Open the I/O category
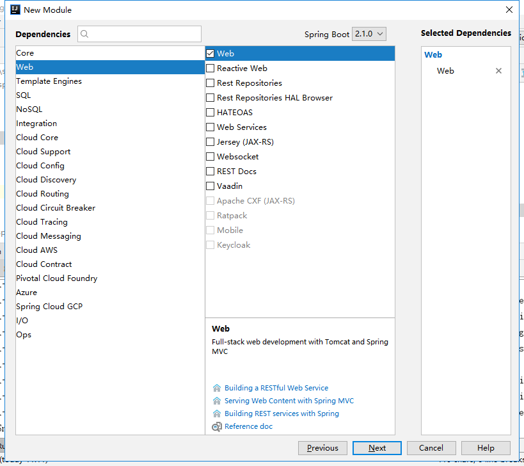This screenshot has height=466, width=524. tap(110, 320)
